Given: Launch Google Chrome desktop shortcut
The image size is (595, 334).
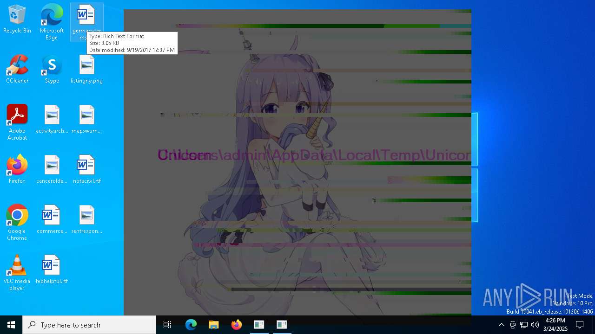Looking at the screenshot, I should (x=17, y=223).
